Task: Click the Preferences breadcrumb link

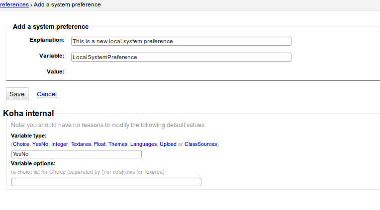Action: pos(13,4)
